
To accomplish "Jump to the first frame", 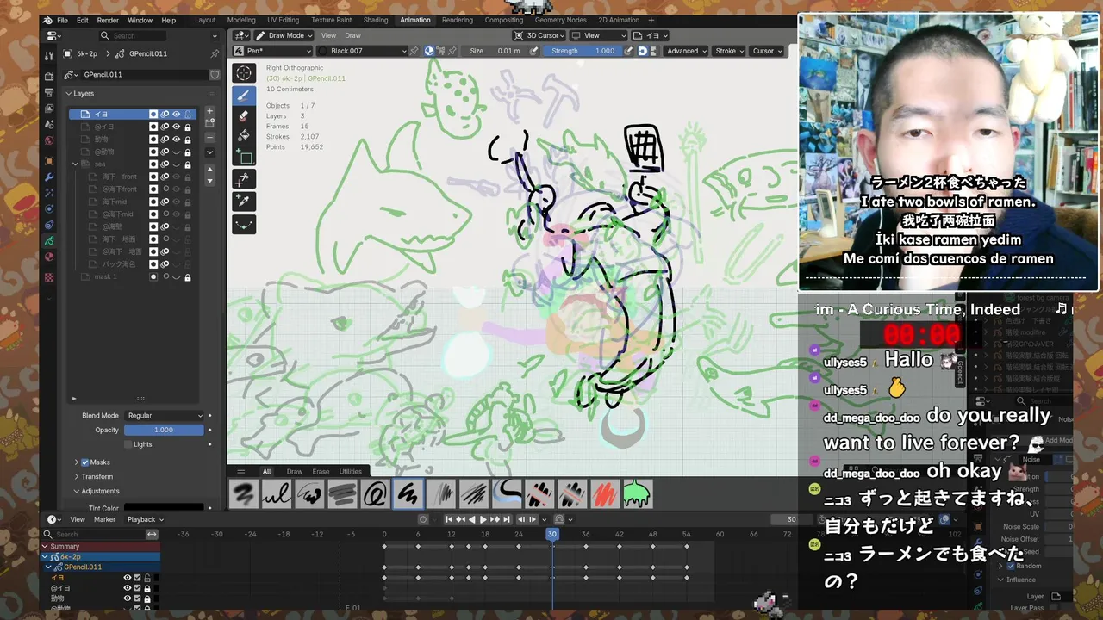I will [x=449, y=519].
